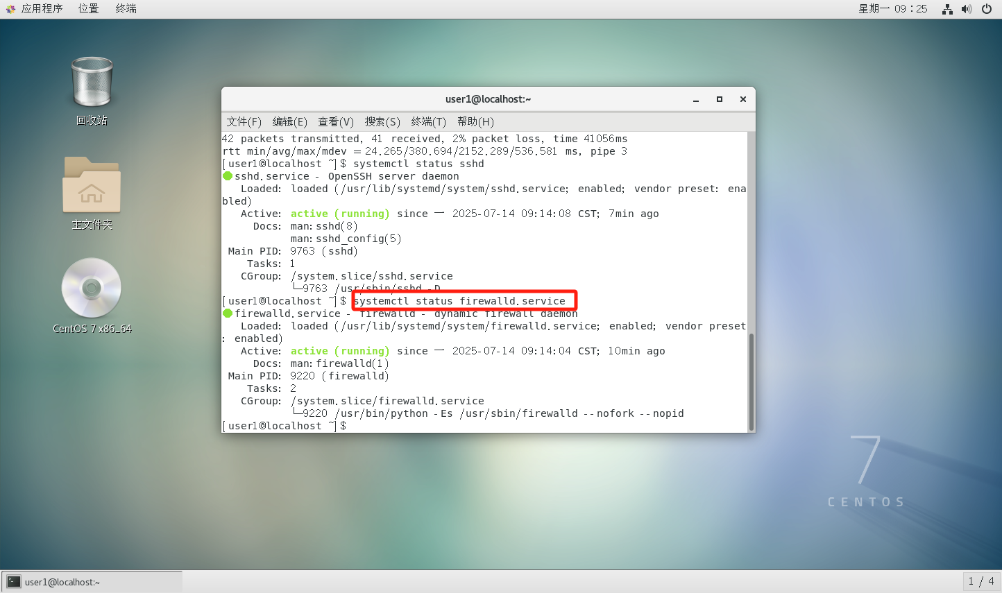The width and height of the screenshot is (1002, 593).
Task: Select the user1@localhost:~ taskbar entry
Action: point(62,582)
